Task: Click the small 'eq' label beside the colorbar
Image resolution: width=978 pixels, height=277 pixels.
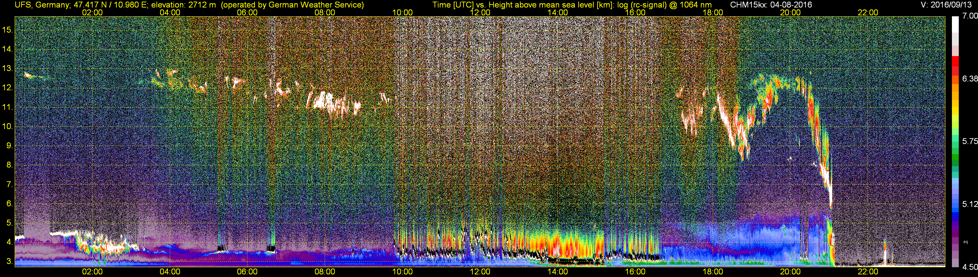Action: (966, 242)
